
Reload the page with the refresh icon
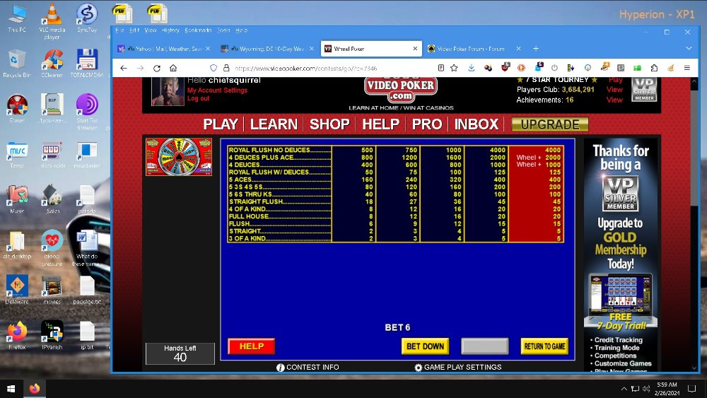click(156, 68)
